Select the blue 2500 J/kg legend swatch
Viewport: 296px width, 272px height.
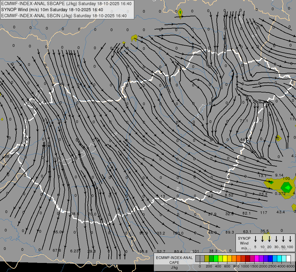[270, 259]
